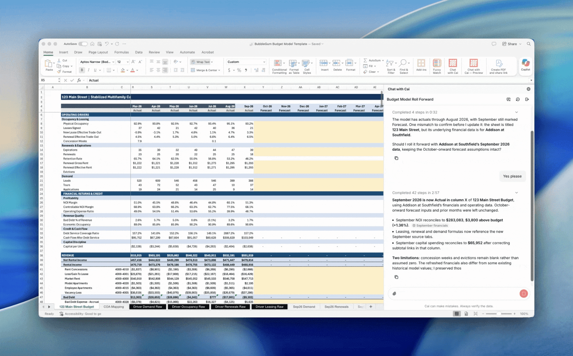Collapse the 'Completed 4 steps' section
The height and width of the screenshot is (356, 573).
click(517, 112)
